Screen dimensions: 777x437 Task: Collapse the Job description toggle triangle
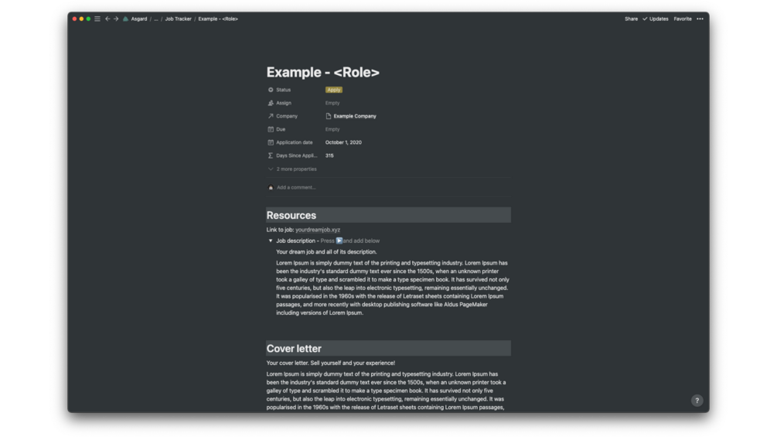(x=271, y=241)
